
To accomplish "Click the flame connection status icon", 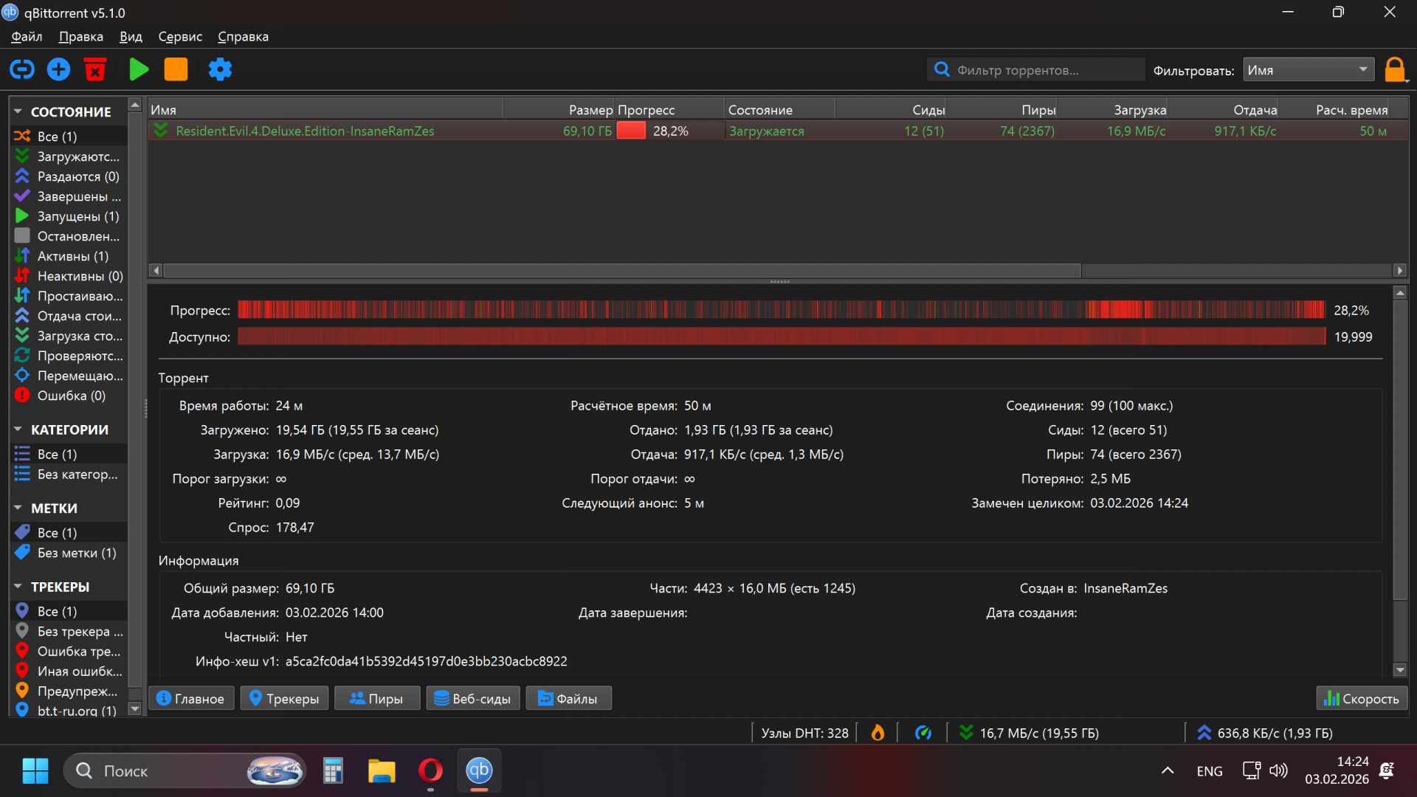I will click(878, 733).
